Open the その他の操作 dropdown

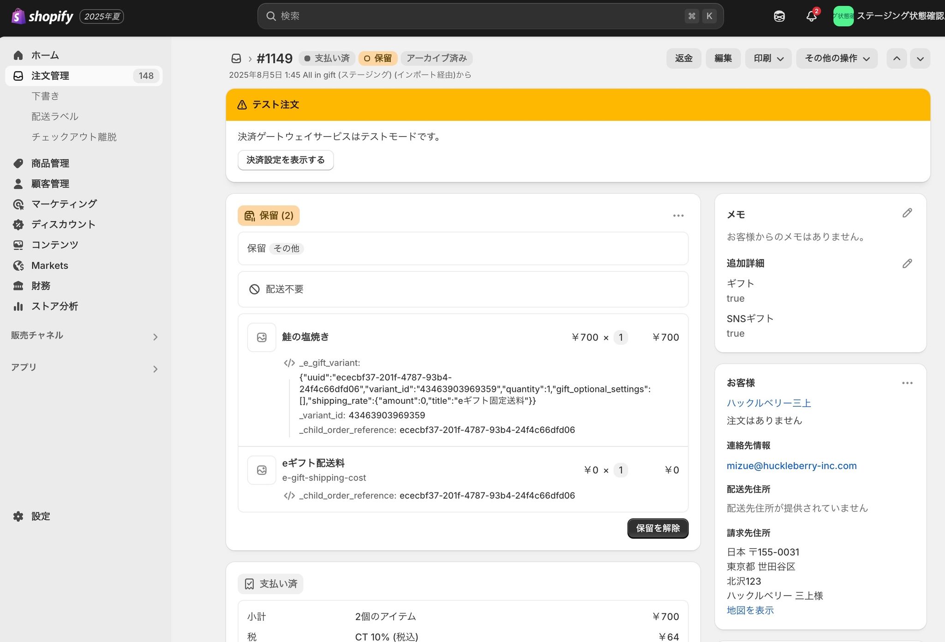point(837,59)
